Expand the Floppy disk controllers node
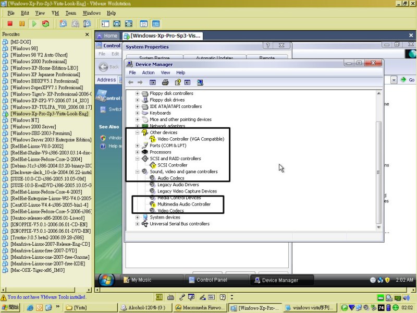 point(137,93)
